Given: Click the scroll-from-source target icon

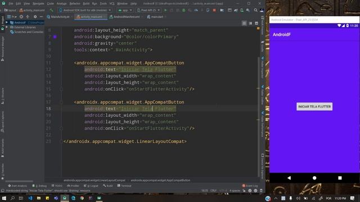Looking at the screenshot, I should (21, 17).
